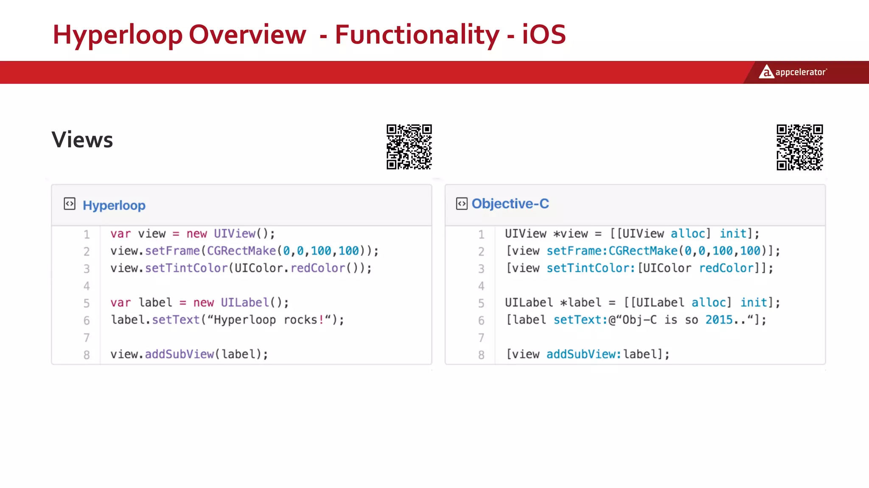Click the right QR code image
Viewport: 869px width, 488px height.
(x=799, y=147)
